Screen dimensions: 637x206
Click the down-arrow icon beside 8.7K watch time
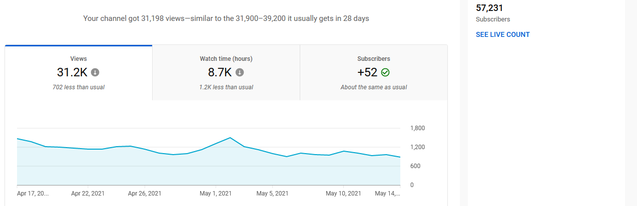point(240,72)
